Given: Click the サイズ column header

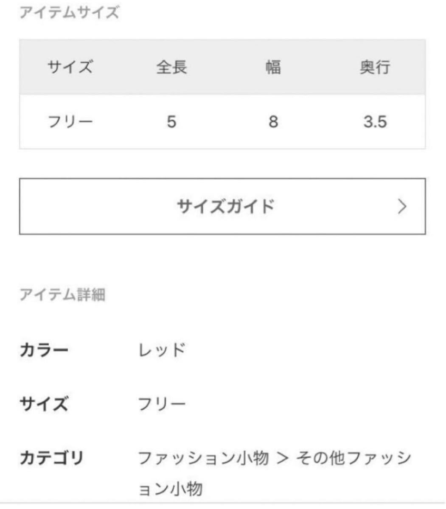Looking at the screenshot, I should click(70, 67).
